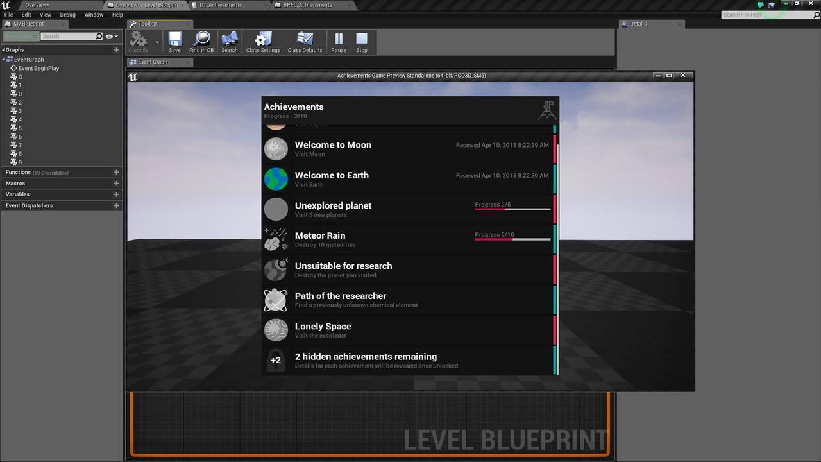The width and height of the screenshot is (821, 462).
Task: Add a new macro with the plus icon
Action: [x=116, y=183]
